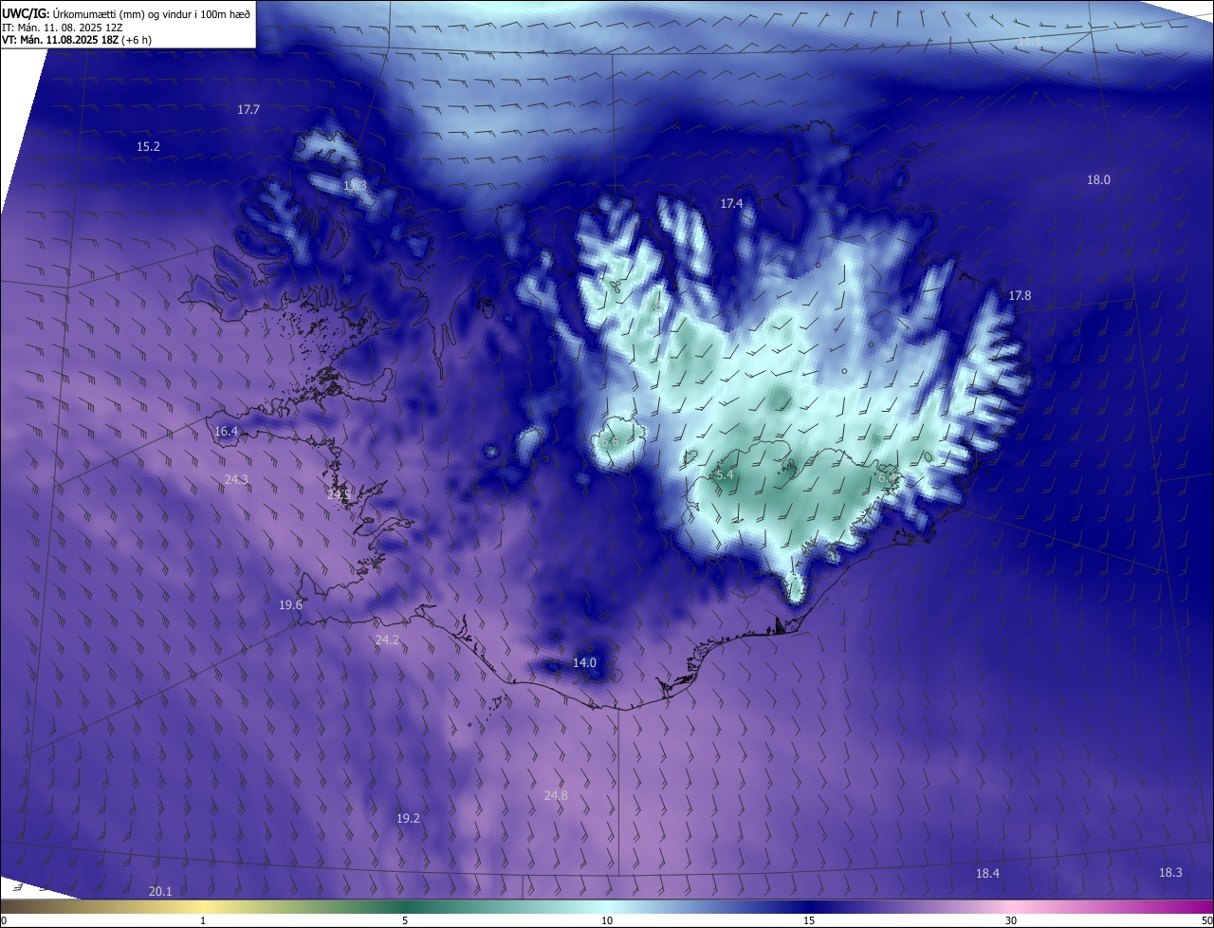This screenshot has width=1214, height=928.
Task: Click the 14.0 value near south coast
Action: 584,663
